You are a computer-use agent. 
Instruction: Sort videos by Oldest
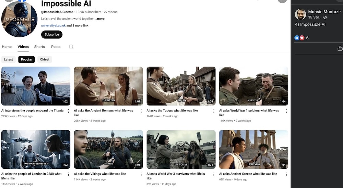[x=45, y=59]
